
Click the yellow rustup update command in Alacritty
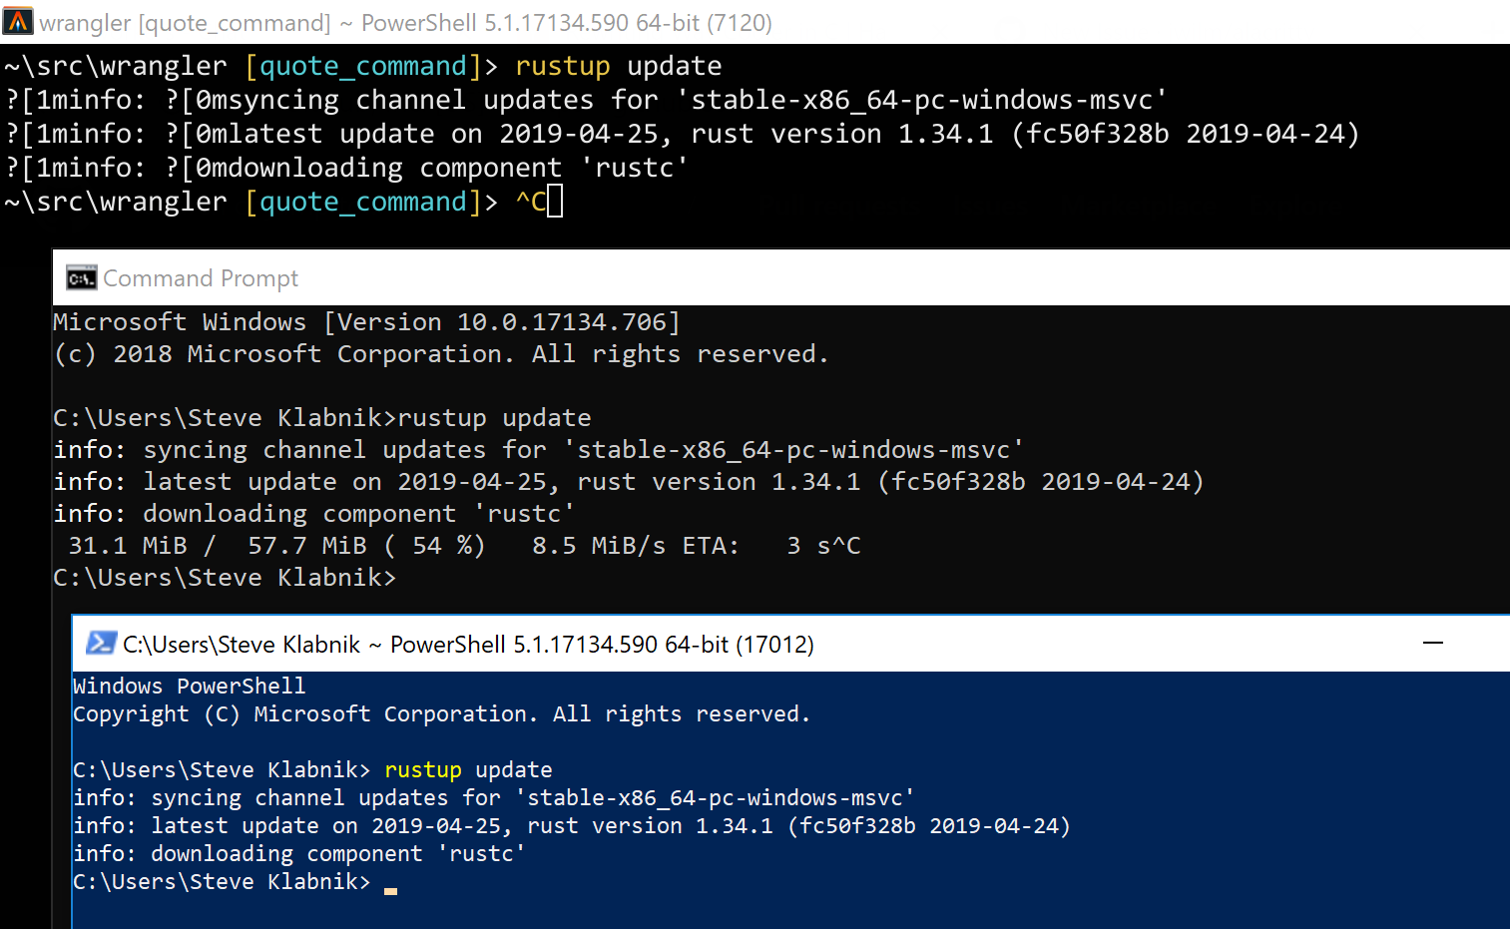pos(562,65)
